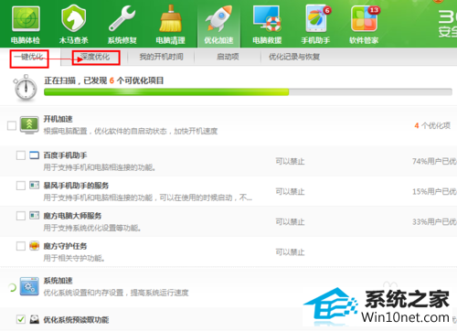The image size is (457, 331).
Task: Check the 魔方电脑大师服务 checkbox
Action: tap(21, 216)
